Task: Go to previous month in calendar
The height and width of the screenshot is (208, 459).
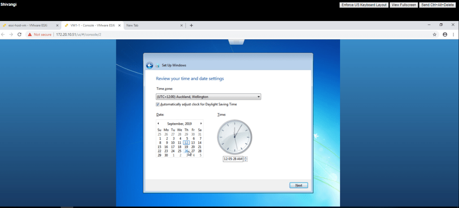Action: click(x=158, y=123)
